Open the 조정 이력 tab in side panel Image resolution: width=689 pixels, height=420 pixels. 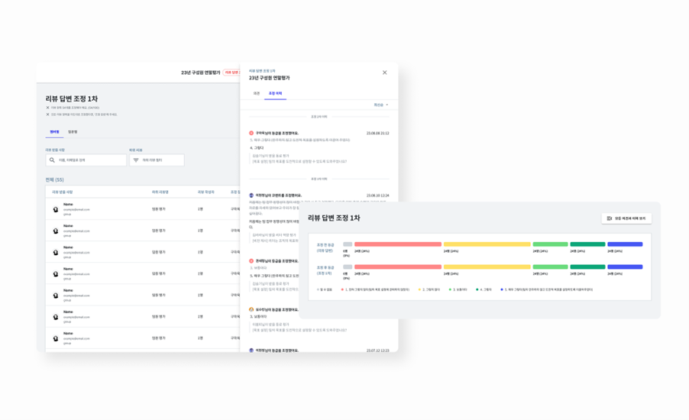coord(275,93)
